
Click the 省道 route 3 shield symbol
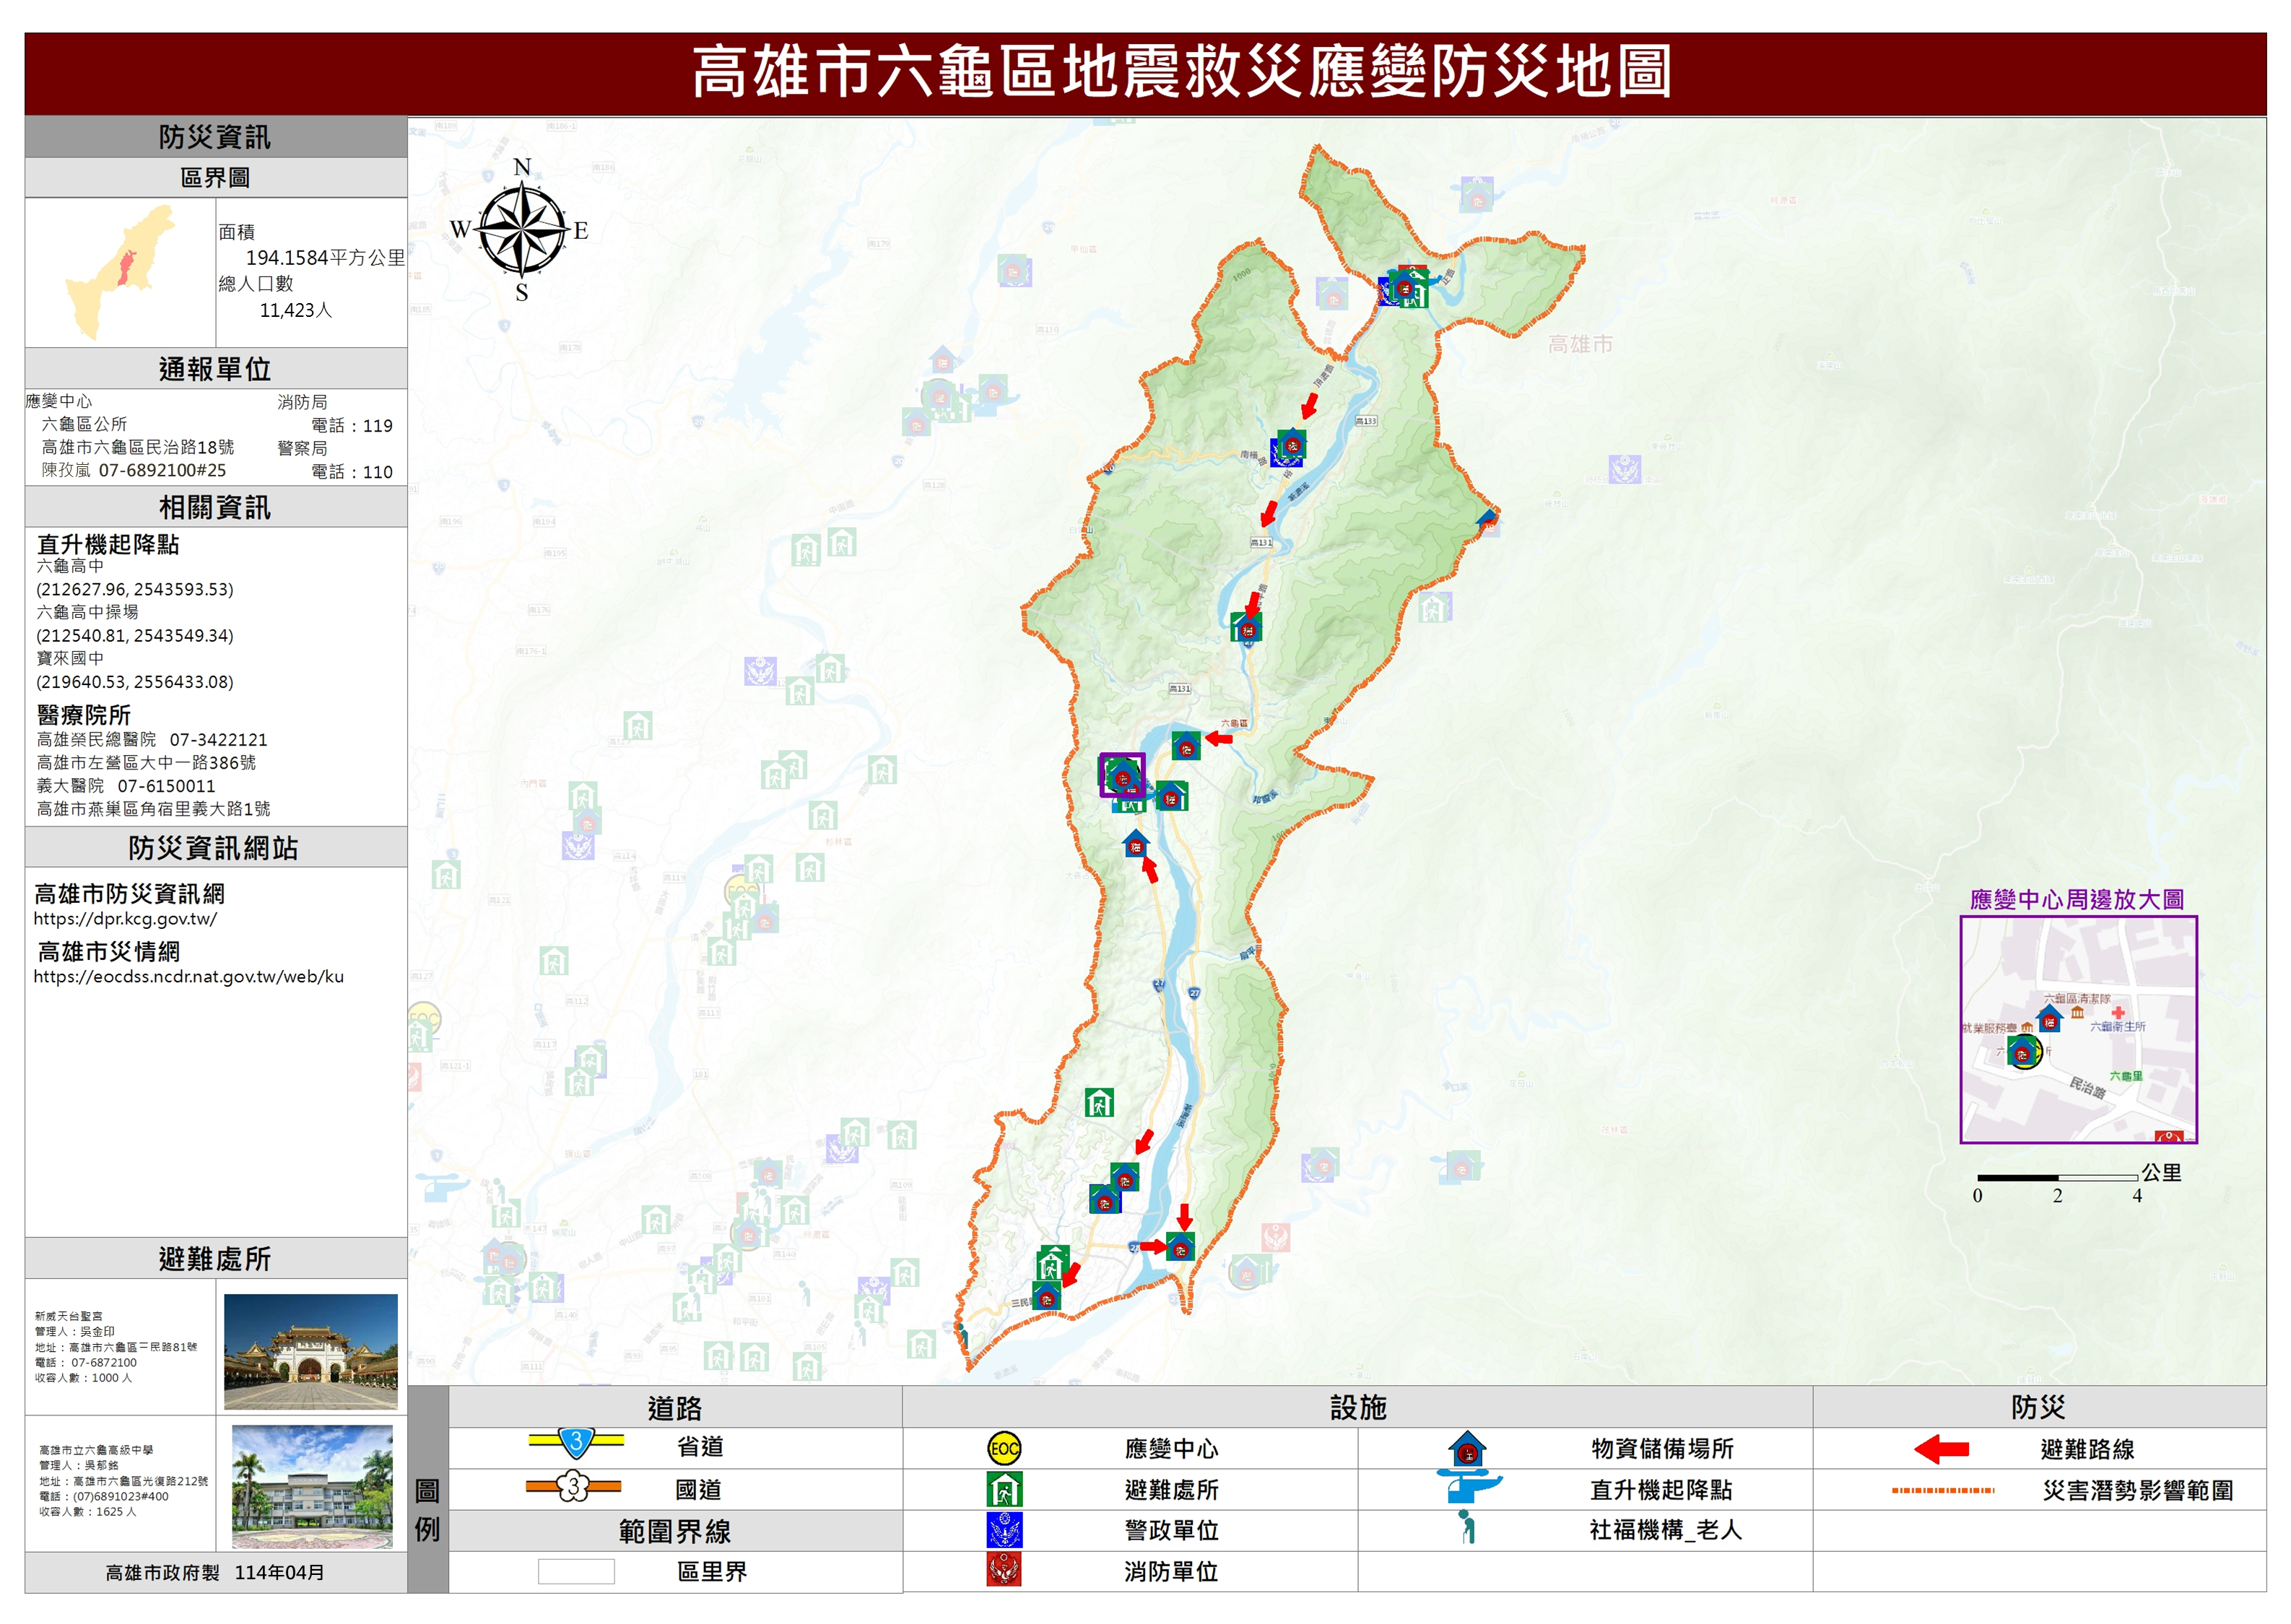coord(576,1442)
